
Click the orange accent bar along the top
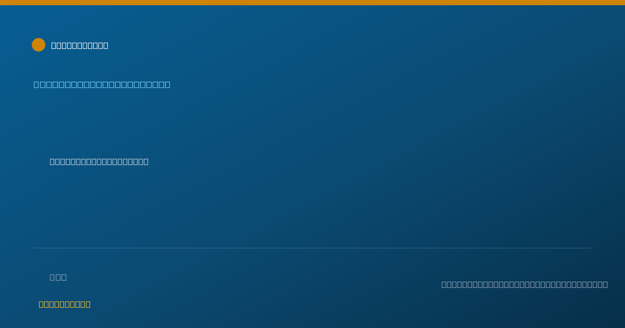(x=312, y=3)
